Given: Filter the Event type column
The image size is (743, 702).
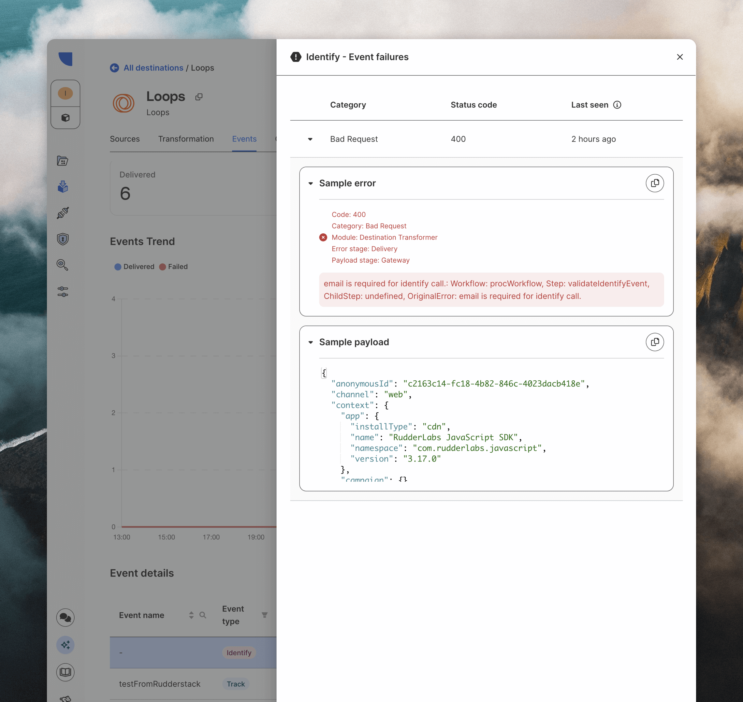Looking at the screenshot, I should 265,615.
